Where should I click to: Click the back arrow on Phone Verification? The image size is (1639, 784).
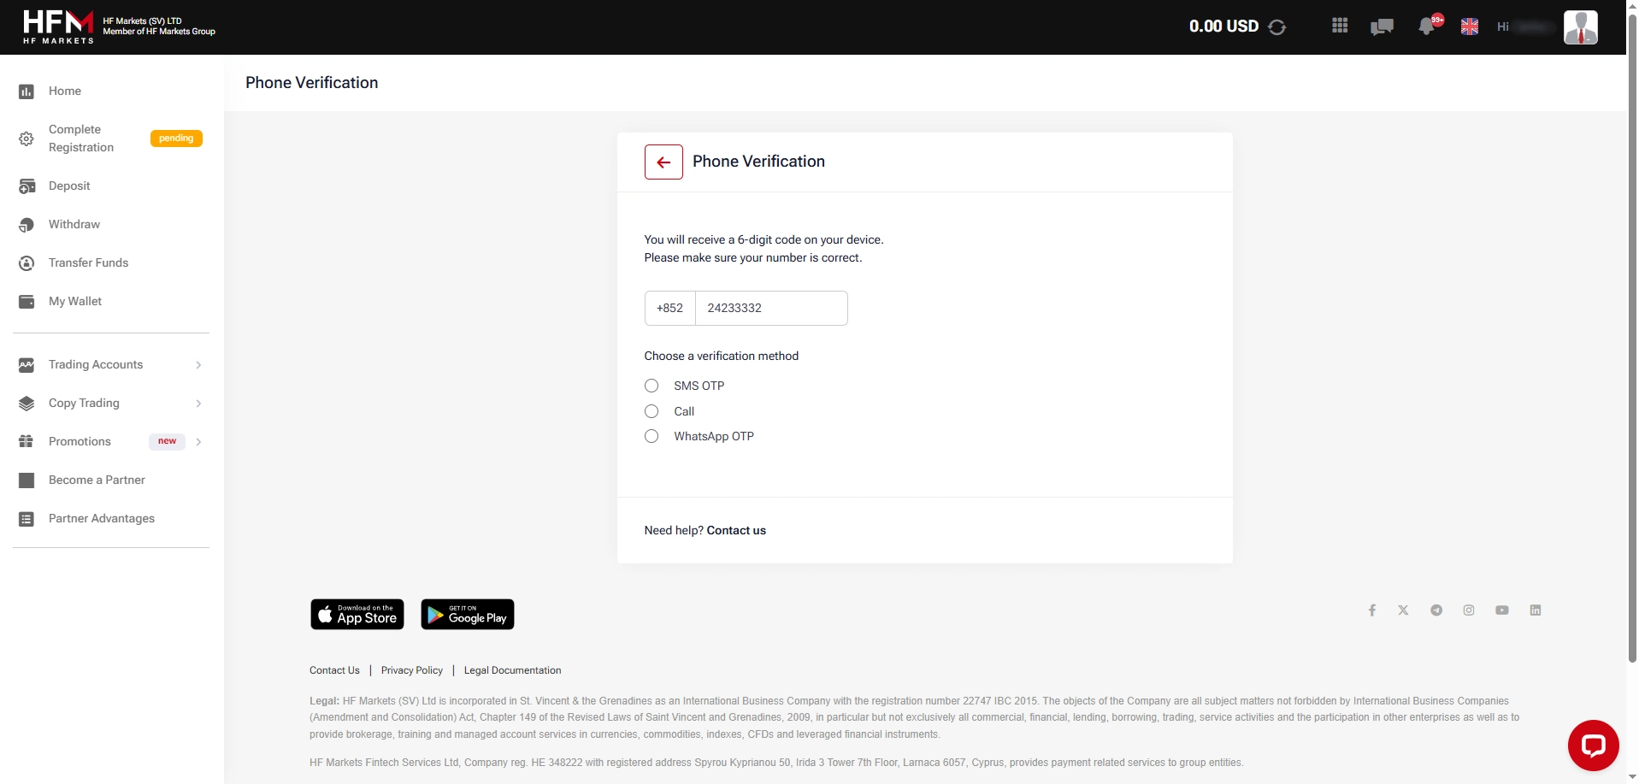[663, 162]
